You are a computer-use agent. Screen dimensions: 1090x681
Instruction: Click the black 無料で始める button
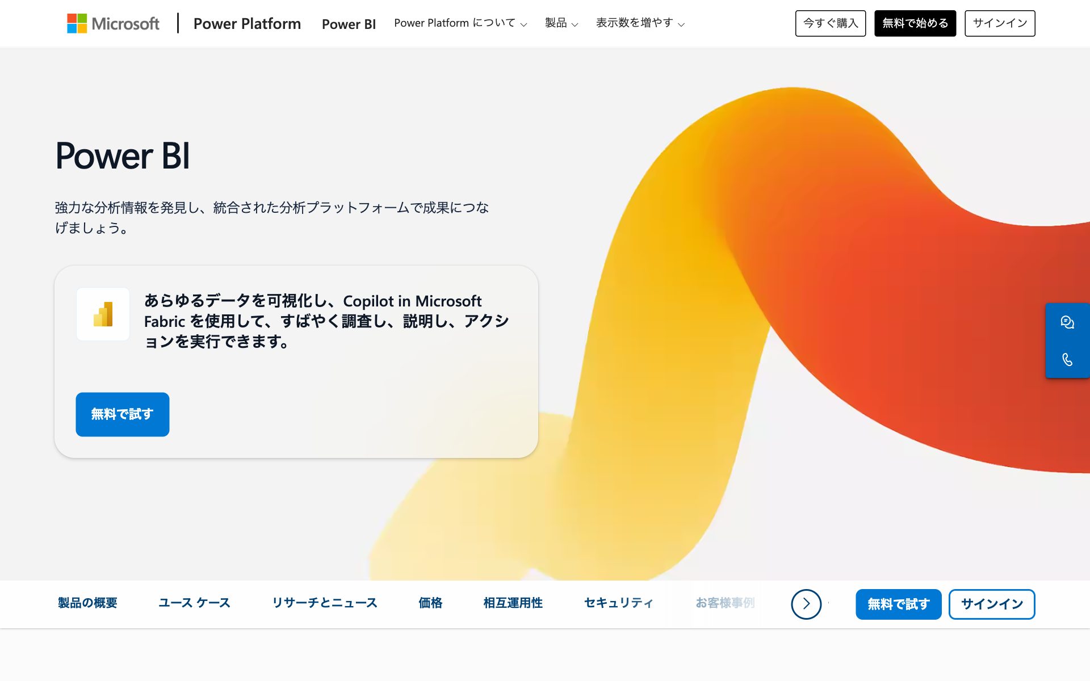(x=915, y=23)
